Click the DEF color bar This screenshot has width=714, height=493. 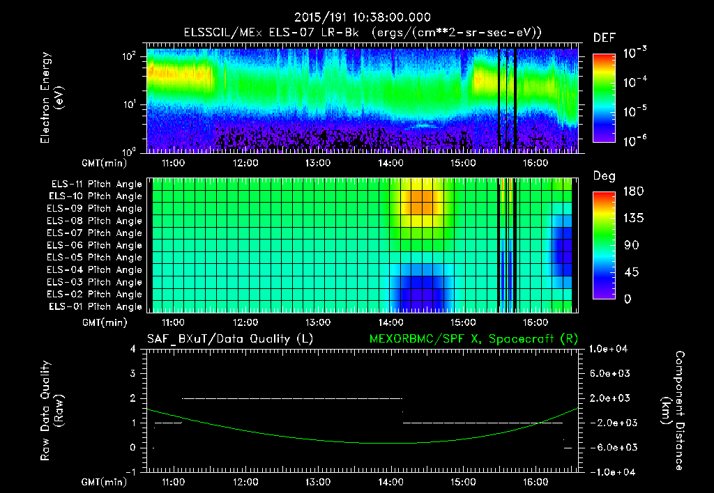click(604, 98)
